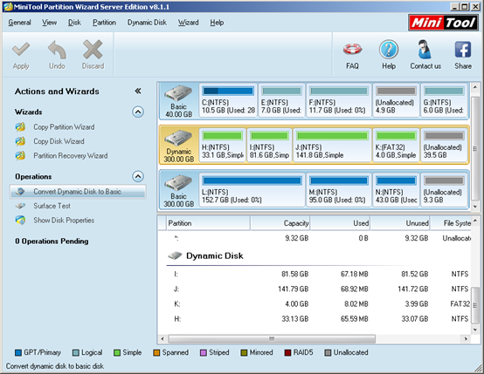Launch Copy Disk Wizard link

click(59, 141)
